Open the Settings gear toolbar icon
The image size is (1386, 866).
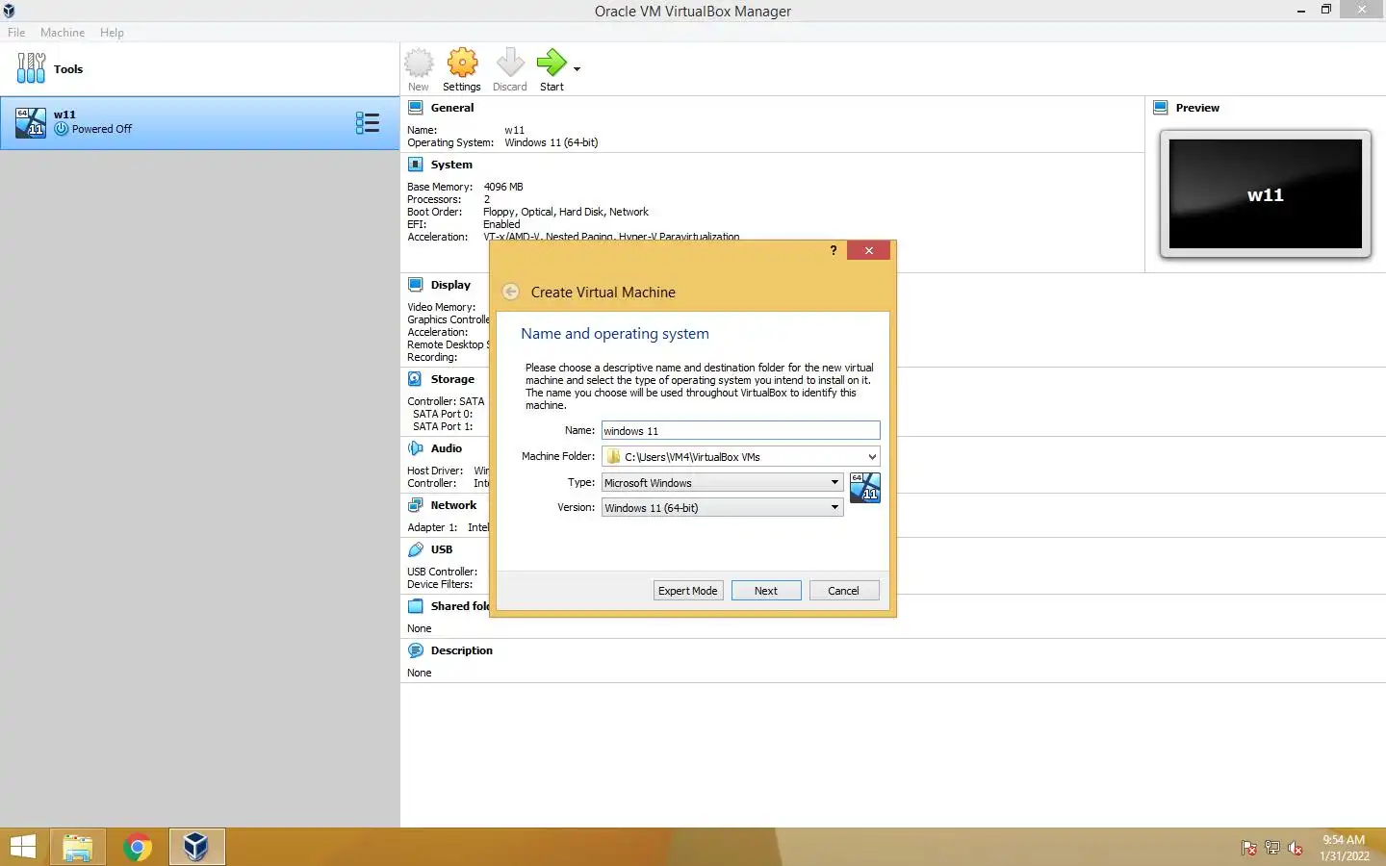pos(462,64)
